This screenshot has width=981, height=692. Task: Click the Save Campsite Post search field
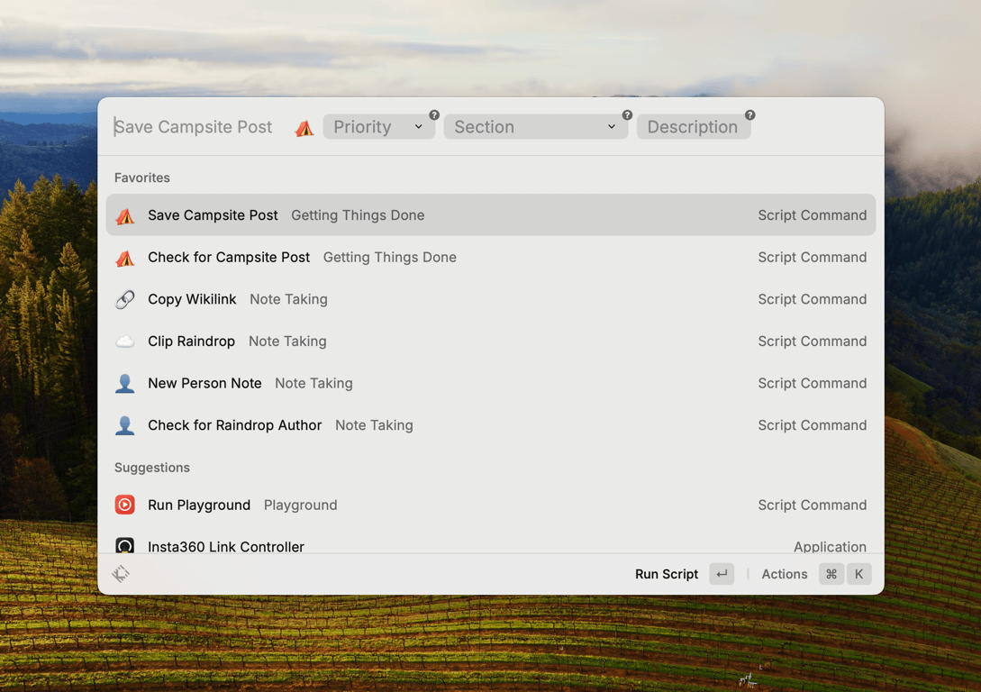tap(194, 127)
